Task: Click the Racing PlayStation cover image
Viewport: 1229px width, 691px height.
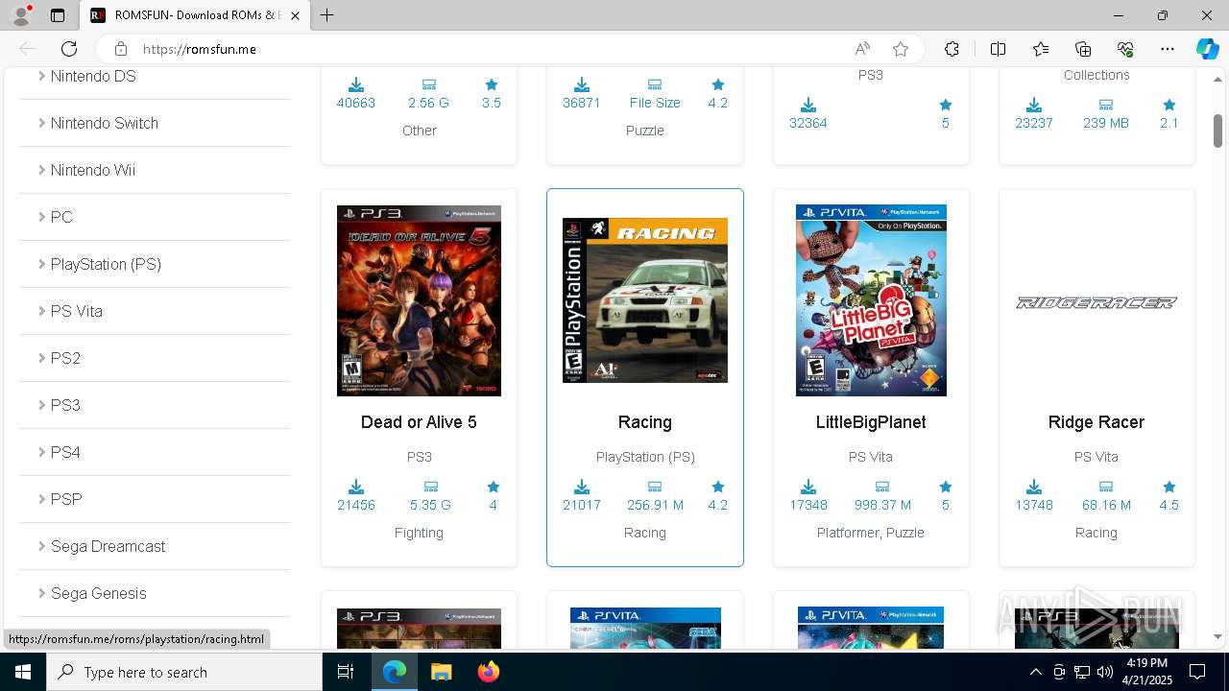Action: 645,300
